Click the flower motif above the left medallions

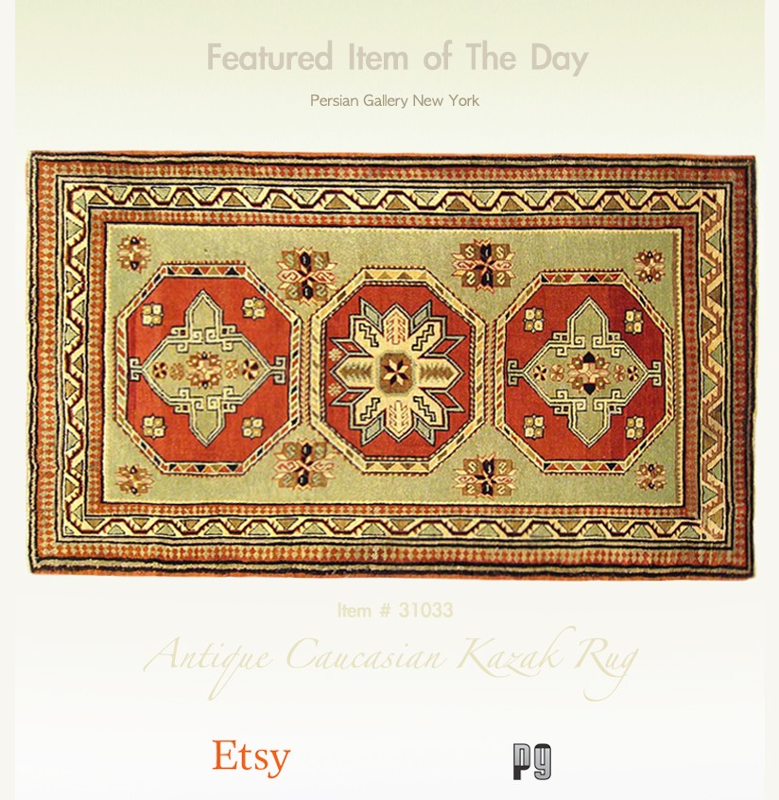(x=306, y=275)
